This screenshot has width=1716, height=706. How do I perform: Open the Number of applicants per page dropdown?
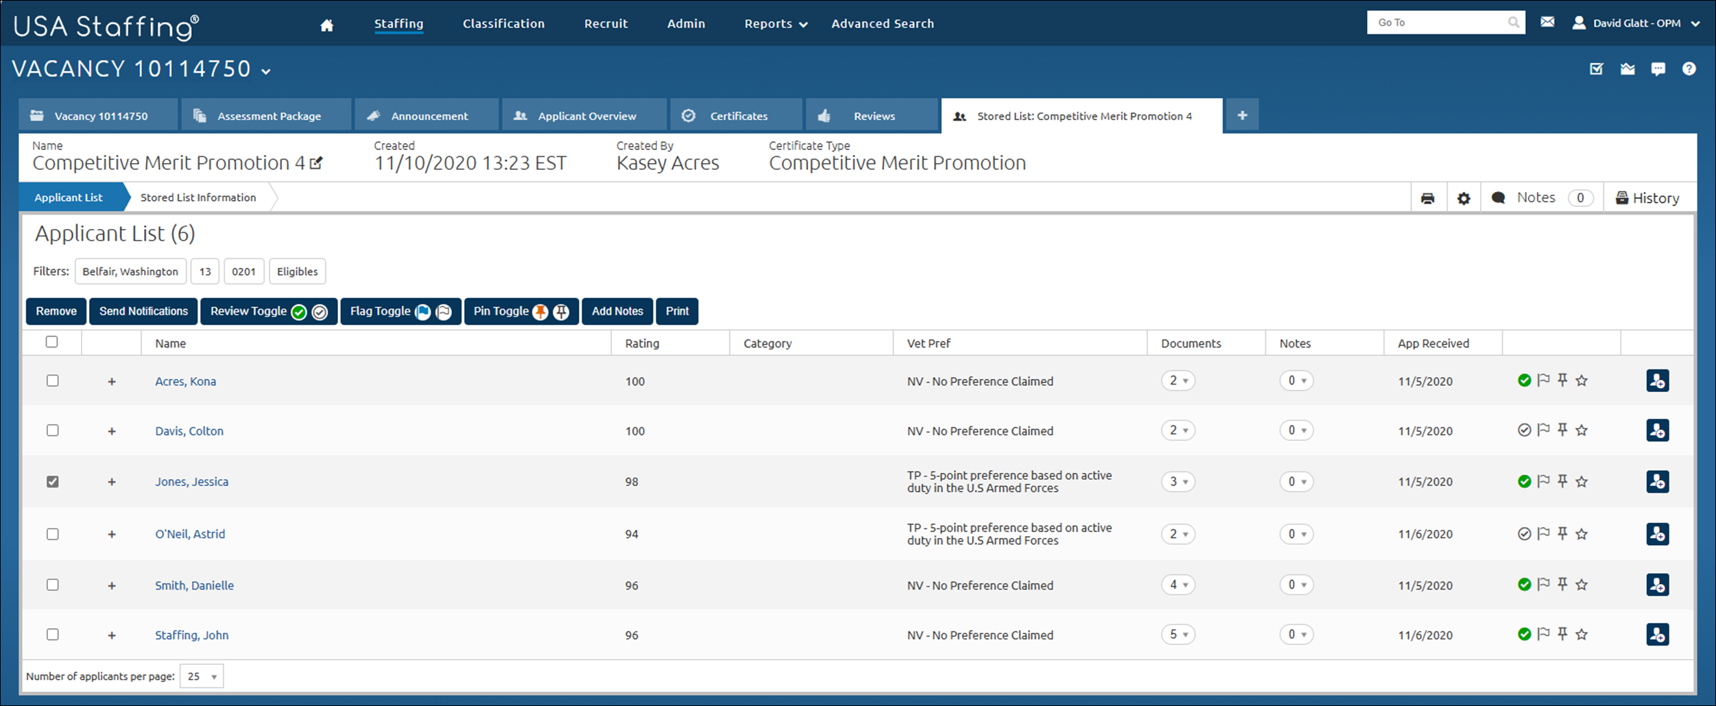pos(201,676)
